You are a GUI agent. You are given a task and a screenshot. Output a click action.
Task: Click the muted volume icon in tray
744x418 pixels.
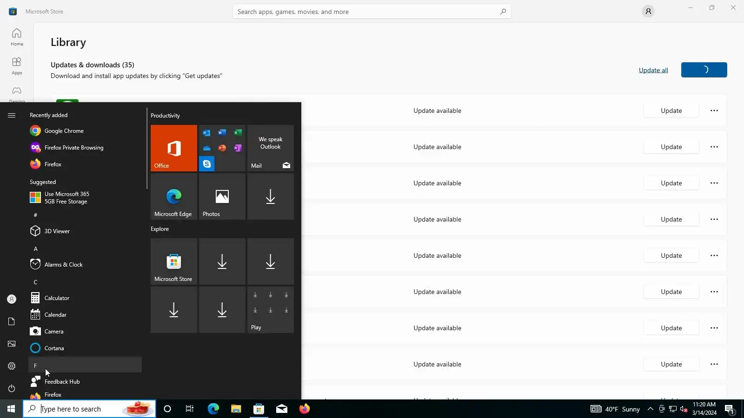pos(684,409)
